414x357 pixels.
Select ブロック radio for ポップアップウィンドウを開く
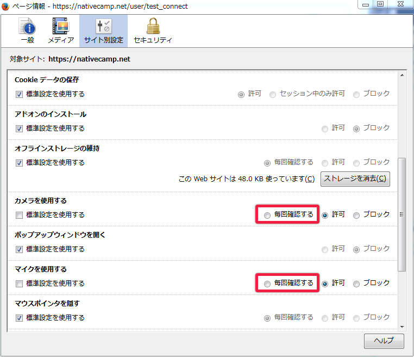(356, 249)
